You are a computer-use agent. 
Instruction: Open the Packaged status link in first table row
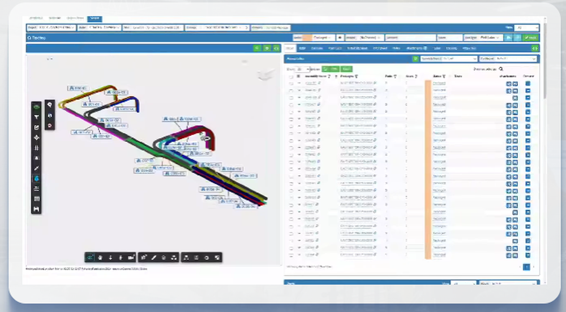pyautogui.click(x=439, y=83)
